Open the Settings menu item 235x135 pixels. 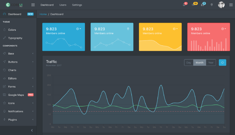coord(77,5)
